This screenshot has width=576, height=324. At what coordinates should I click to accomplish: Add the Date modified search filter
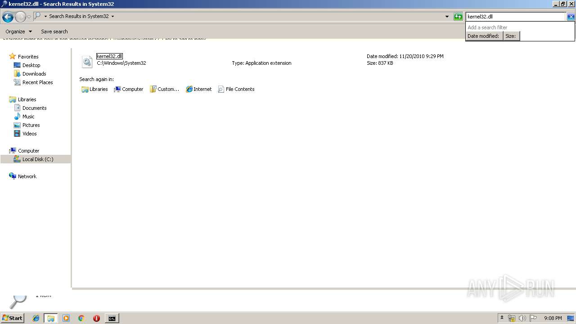[x=484, y=36]
